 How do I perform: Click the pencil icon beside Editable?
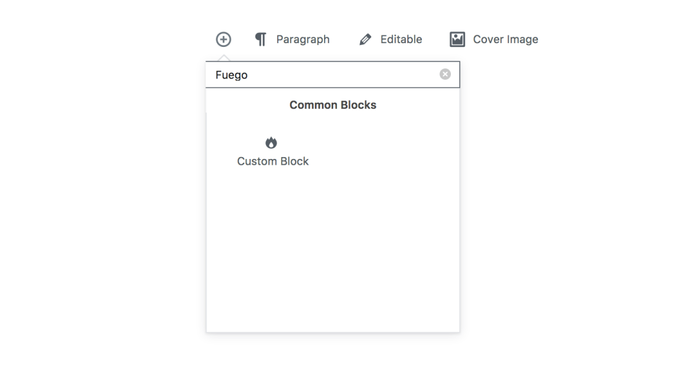[x=365, y=39]
